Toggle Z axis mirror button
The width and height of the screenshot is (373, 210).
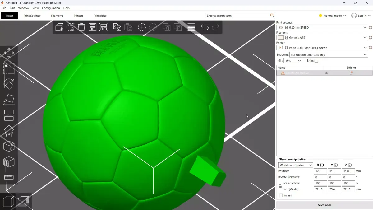coord(350,165)
